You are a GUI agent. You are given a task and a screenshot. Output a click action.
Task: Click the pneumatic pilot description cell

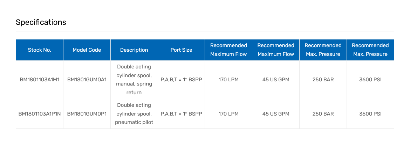(134, 114)
